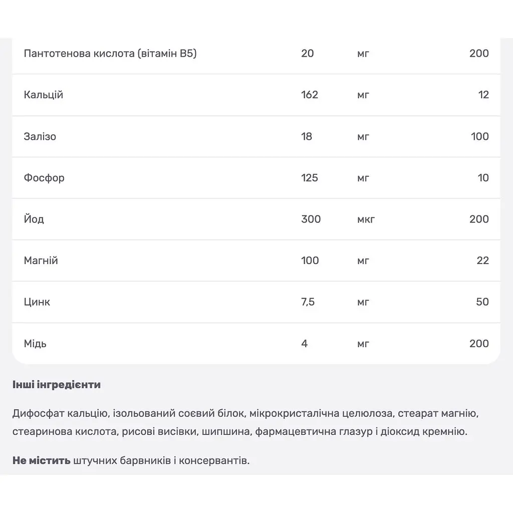
Task: Click the Цинк row label
Action: 37,302
